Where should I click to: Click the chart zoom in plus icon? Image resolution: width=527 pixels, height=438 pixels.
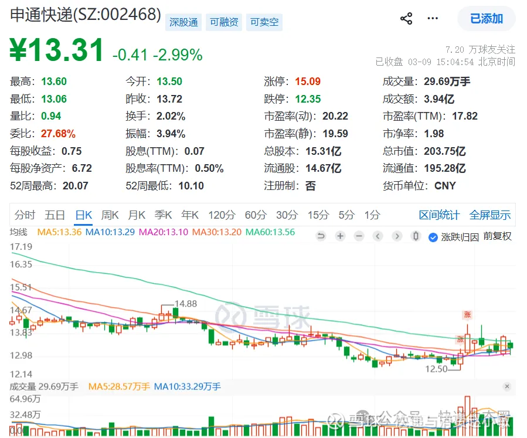tap(340, 236)
